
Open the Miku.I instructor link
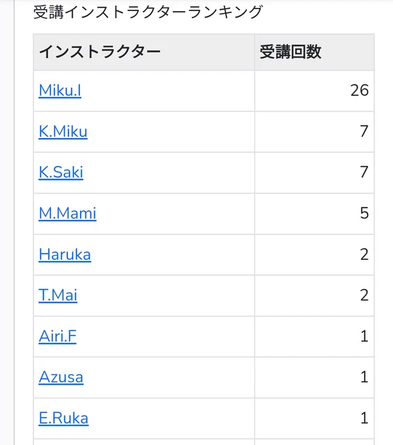coord(60,91)
